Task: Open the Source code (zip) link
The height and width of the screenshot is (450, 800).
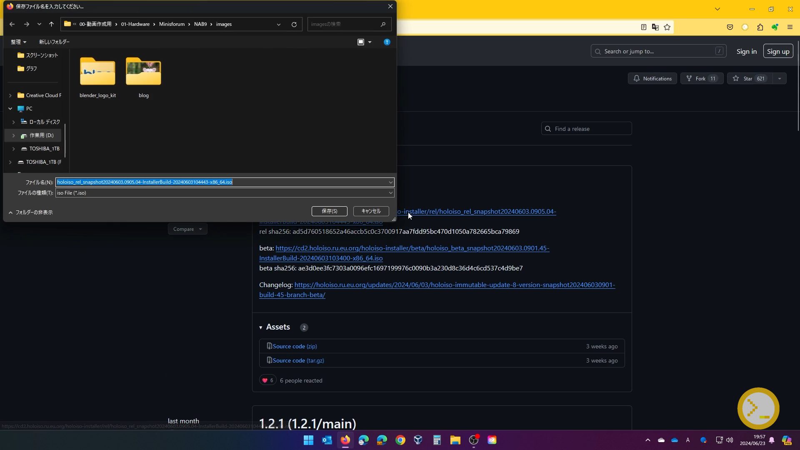Action: (x=295, y=346)
